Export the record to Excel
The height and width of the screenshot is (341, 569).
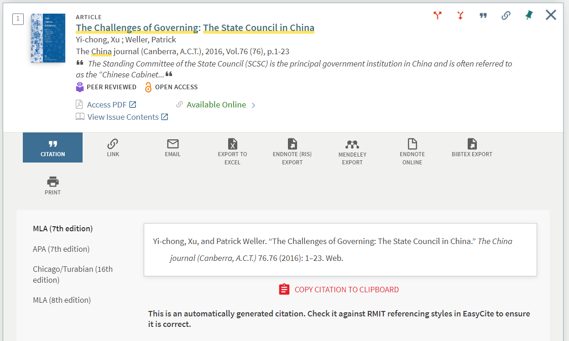click(233, 150)
